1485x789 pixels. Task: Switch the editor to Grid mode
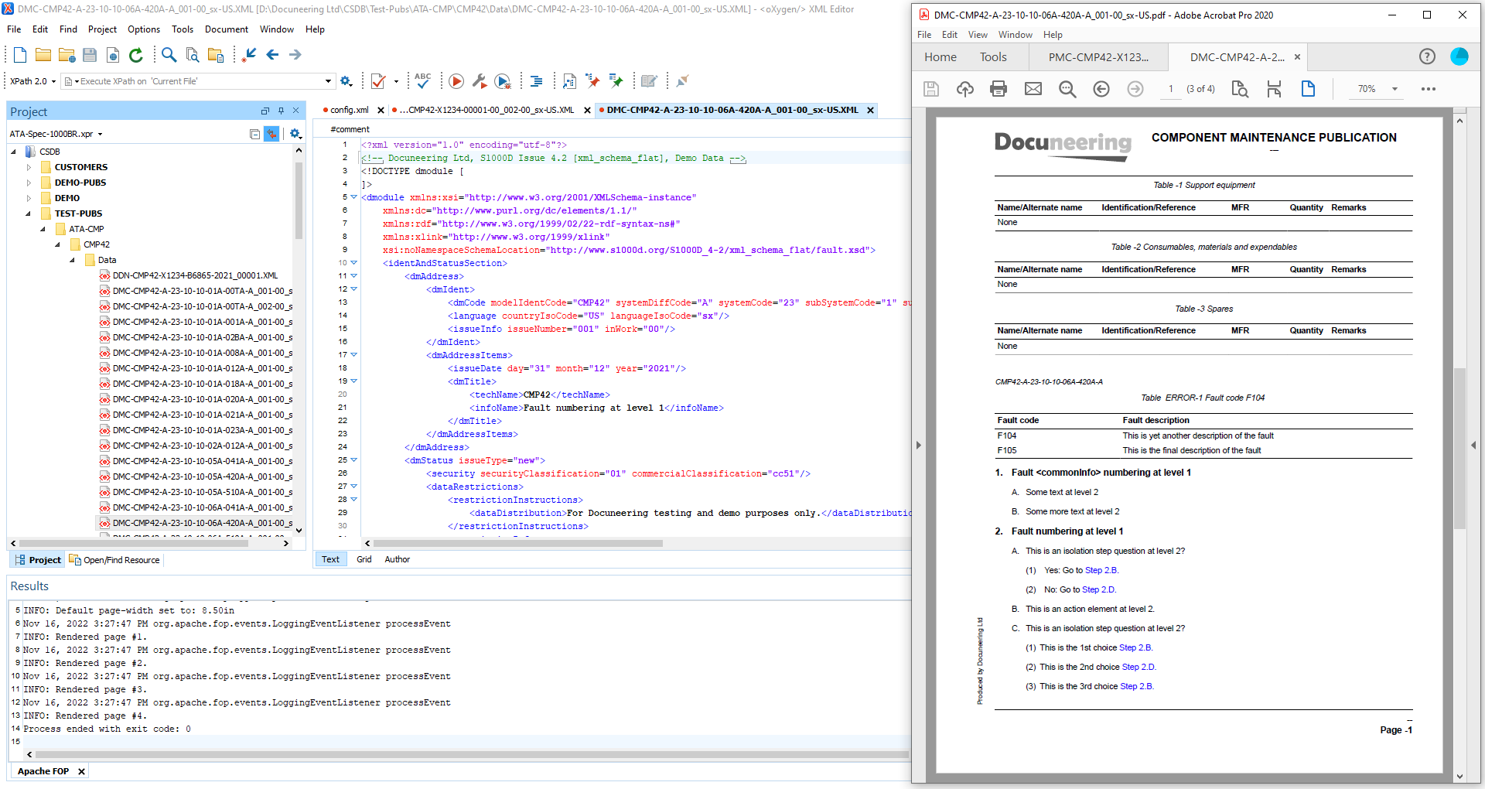coord(364,559)
